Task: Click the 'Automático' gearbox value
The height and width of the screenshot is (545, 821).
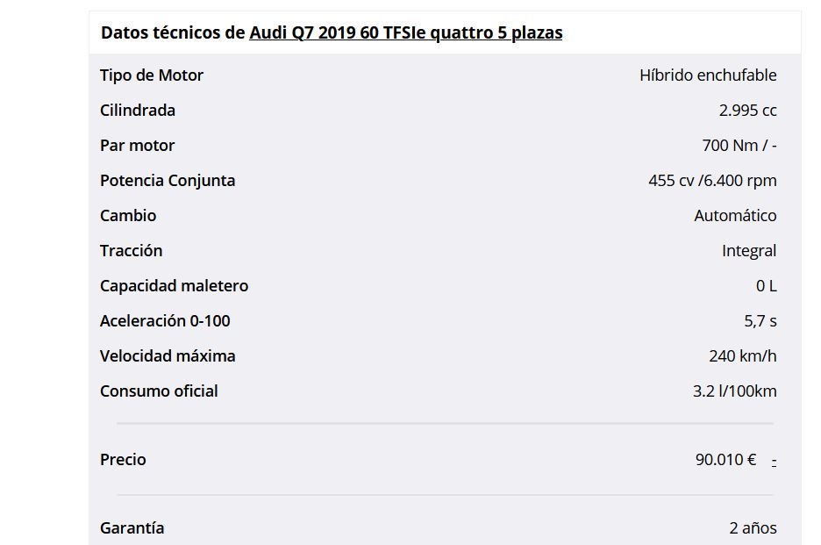Action: coord(735,216)
